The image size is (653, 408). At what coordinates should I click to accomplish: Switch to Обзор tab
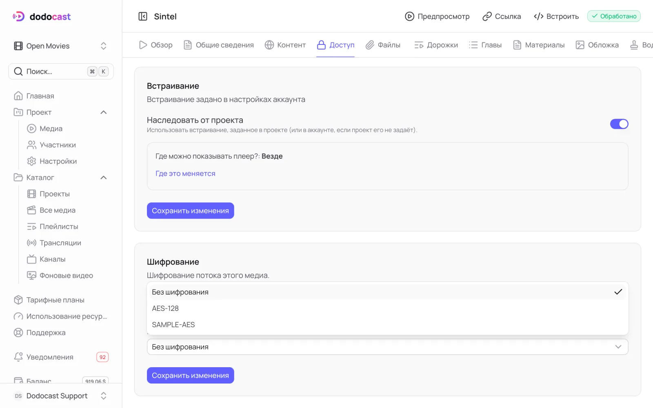pos(156,45)
